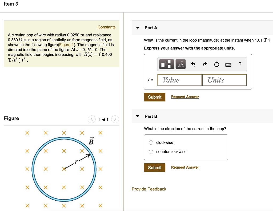Image resolution: width=273 pixels, height=211 pixels.
Task: Submit the Part B answer
Action: click(155, 168)
